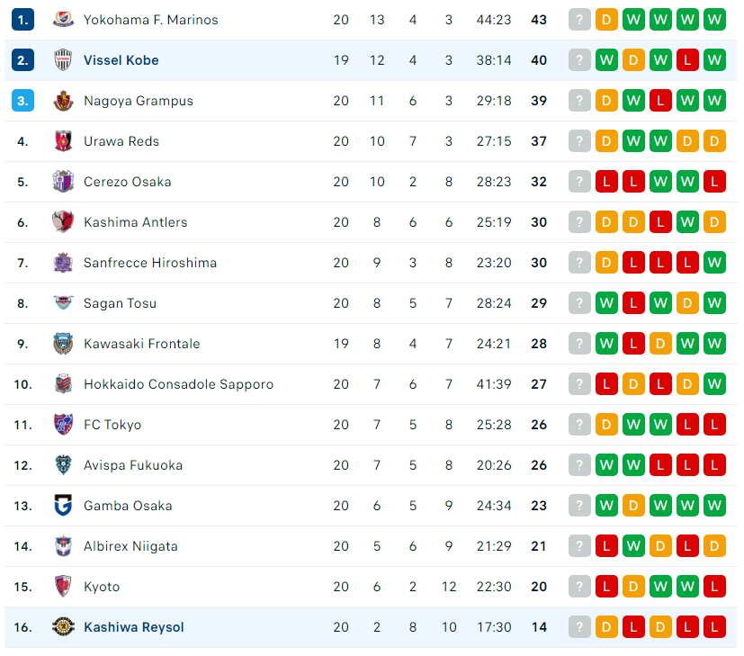Viewport: 744px width, 656px height.
Task: Click the rank 1 position badge
Action: [22, 20]
